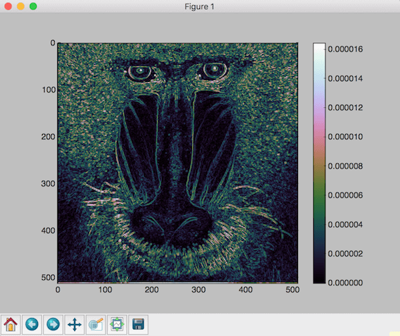
Task: Open the Configure subplots tool
Action: point(117,325)
